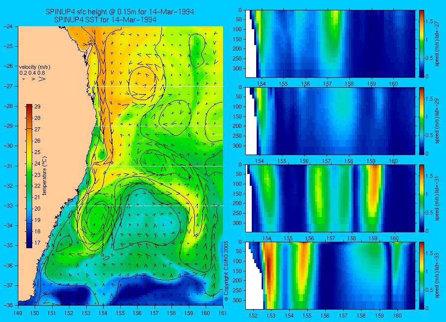This screenshot has height=322, width=446.
Task: Select the 'speed (m/s) lat=-29' label
Action: 438,121
